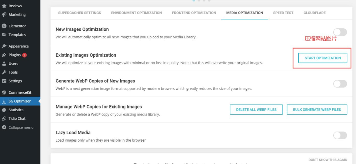Dismiss notice with Don't Show This Again

point(327,160)
